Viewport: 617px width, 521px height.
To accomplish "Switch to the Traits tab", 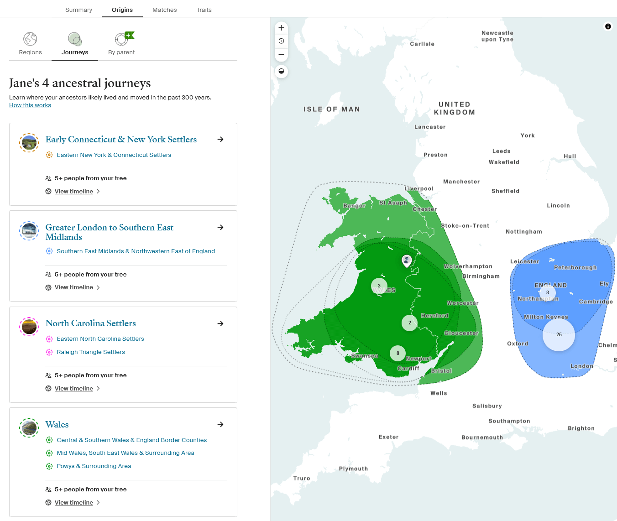I will tap(204, 10).
